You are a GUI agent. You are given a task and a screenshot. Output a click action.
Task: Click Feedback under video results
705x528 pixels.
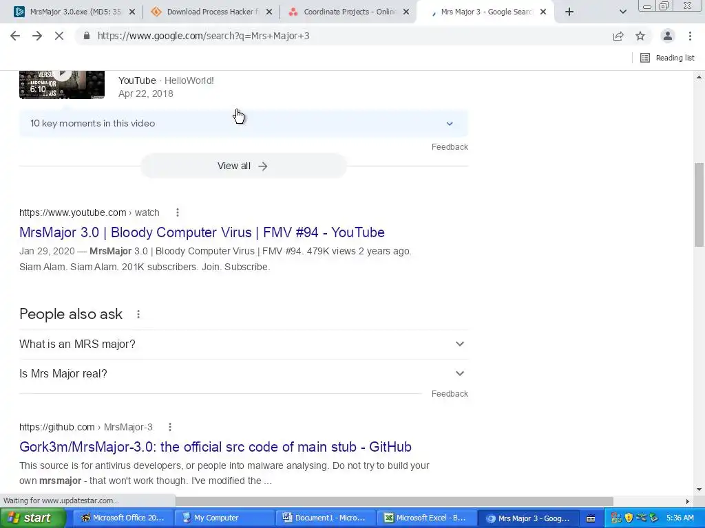point(450,147)
